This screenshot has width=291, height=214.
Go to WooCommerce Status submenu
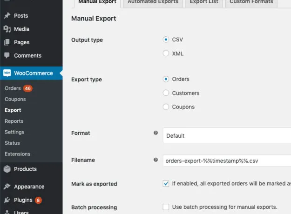(12, 143)
